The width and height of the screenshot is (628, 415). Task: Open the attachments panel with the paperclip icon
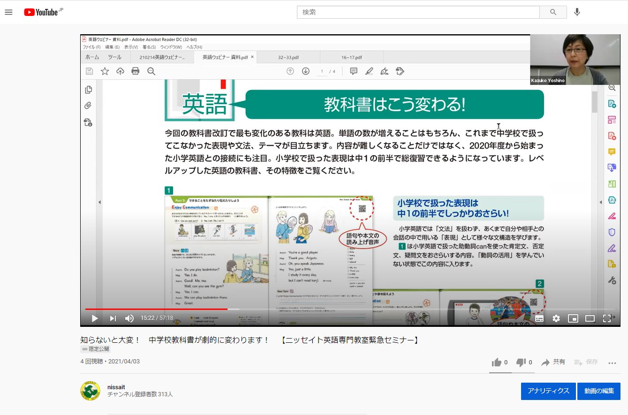(x=87, y=106)
